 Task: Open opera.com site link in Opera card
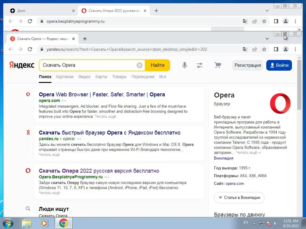coord(235,183)
